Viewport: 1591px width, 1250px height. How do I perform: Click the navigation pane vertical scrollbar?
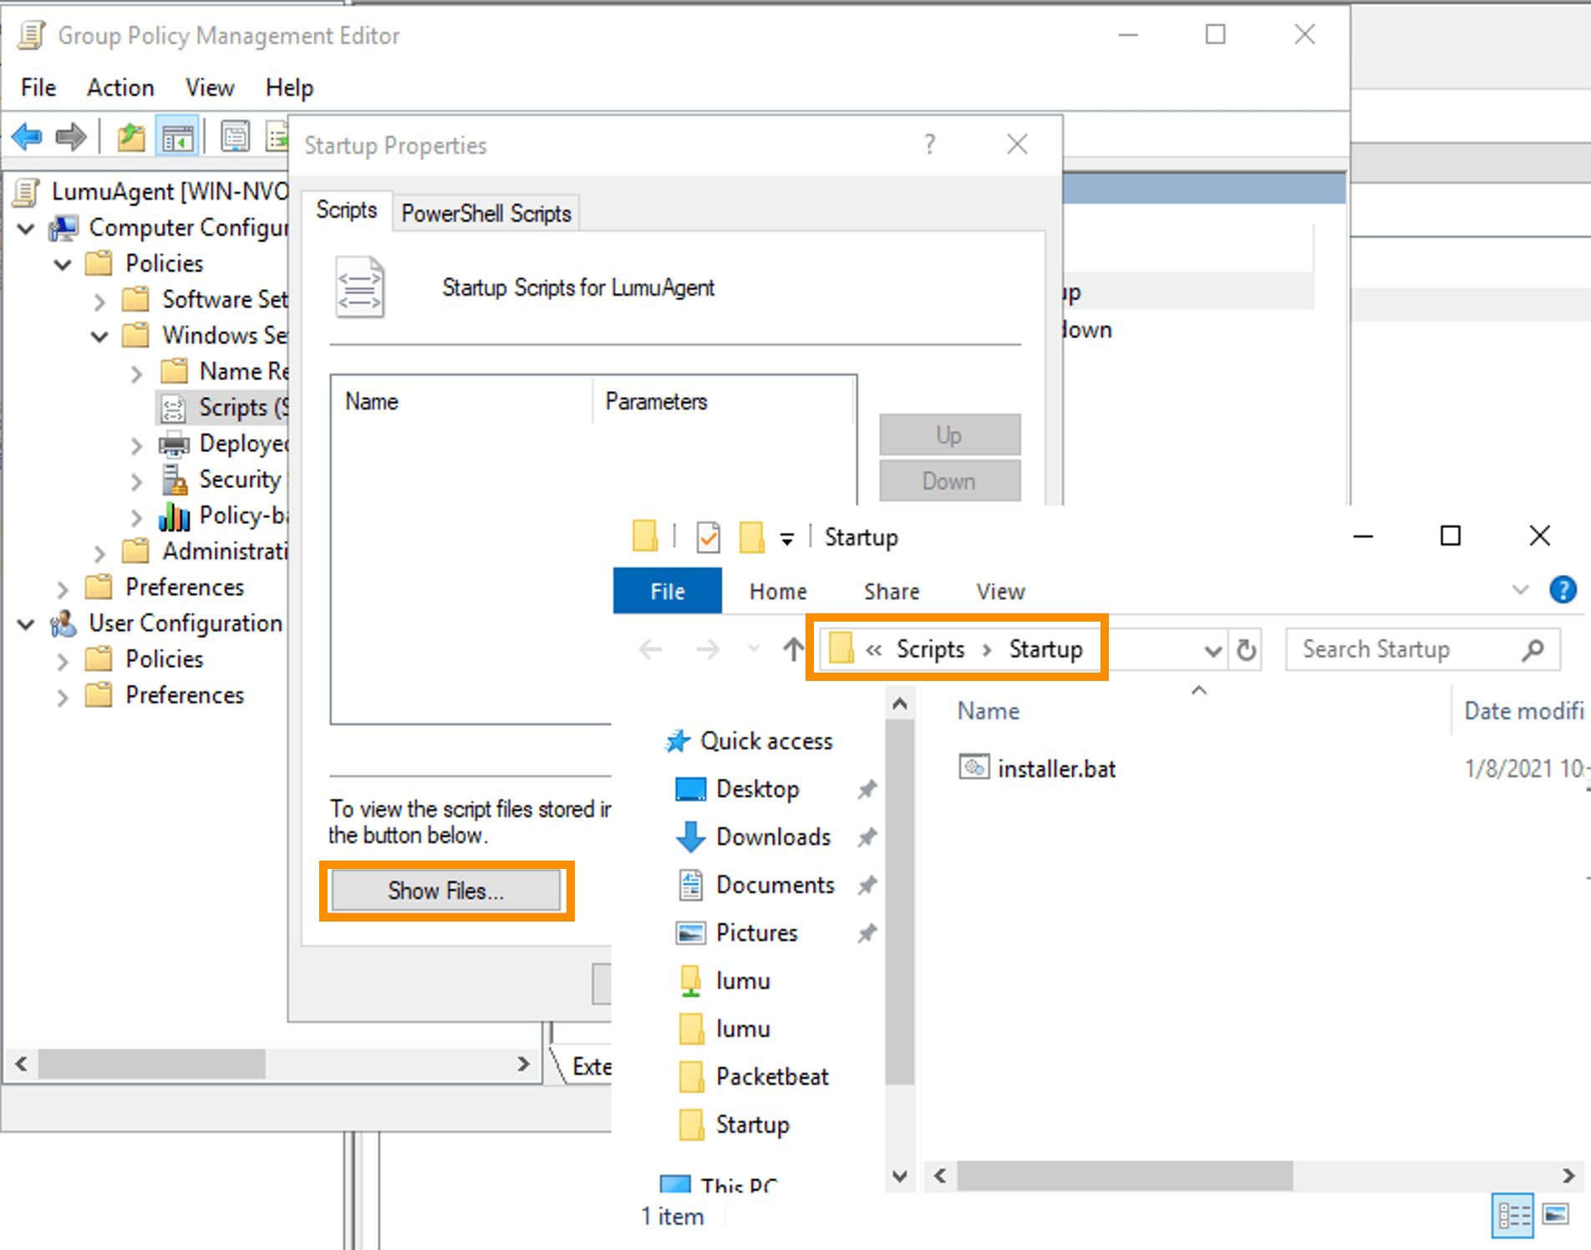click(x=899, y=902)
